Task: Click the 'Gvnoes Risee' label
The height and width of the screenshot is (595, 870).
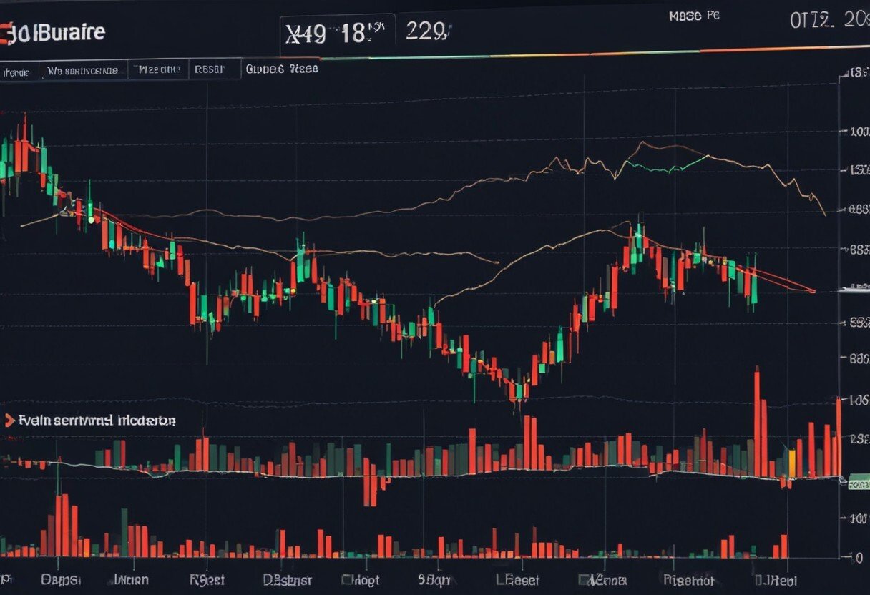Action: [x=281, y=69]
